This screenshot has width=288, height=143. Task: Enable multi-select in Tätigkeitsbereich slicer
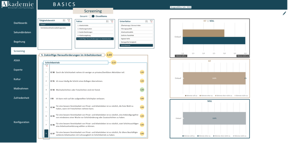tap(64, 21)
